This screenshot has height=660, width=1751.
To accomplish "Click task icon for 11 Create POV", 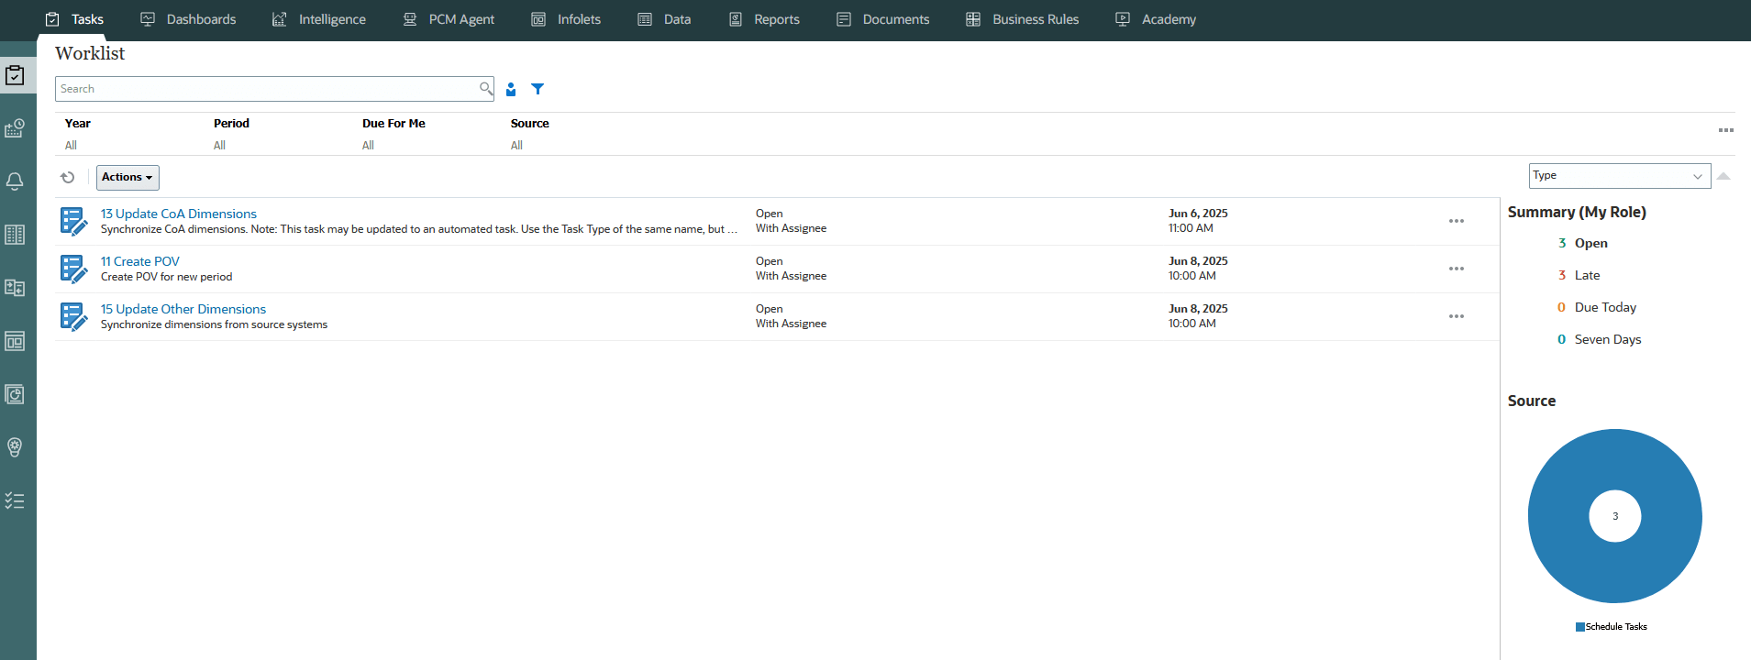I will point(73,269).
